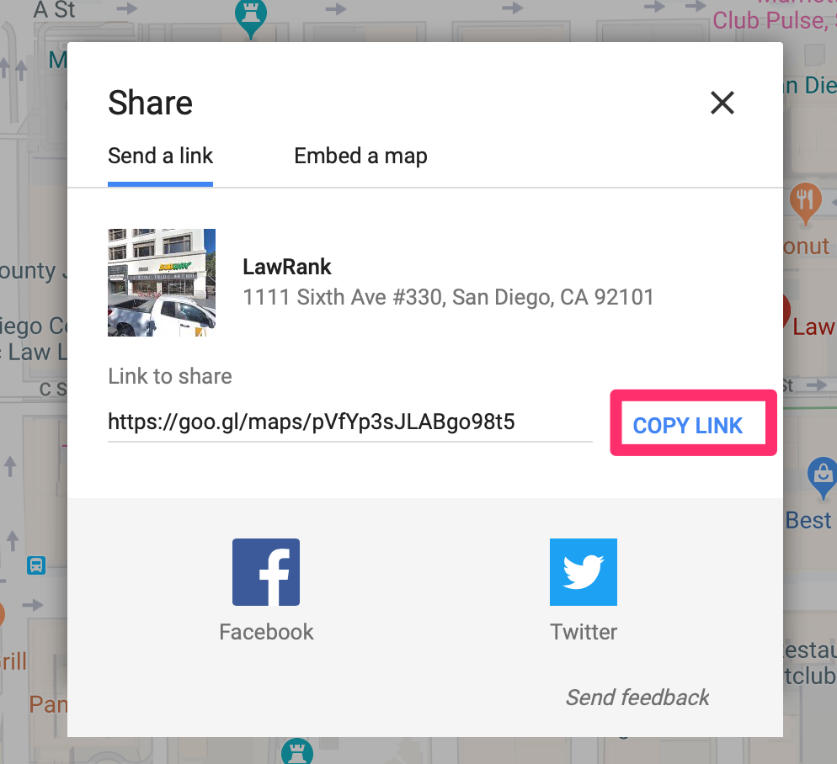Click the LawRank street view thumbnail

pos(162,283)
